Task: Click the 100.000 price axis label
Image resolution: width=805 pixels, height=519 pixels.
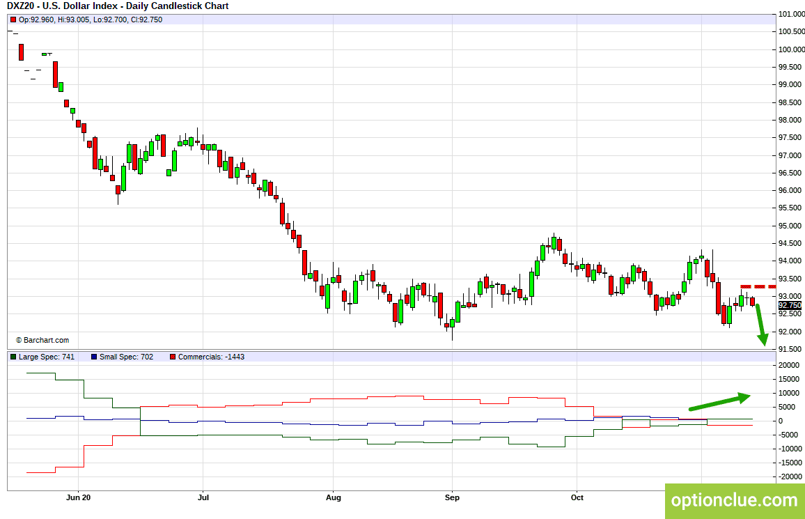Action: coord(791,49)
